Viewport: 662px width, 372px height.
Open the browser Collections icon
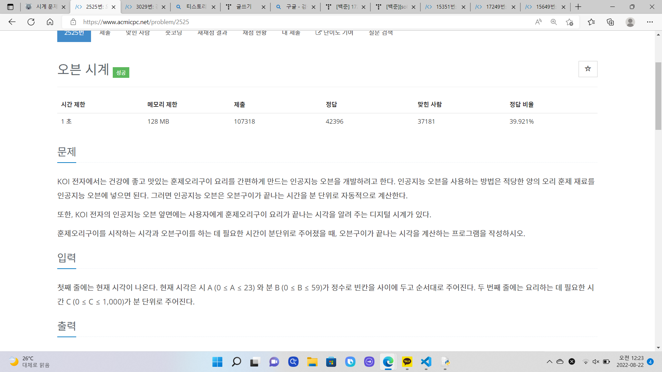pyautogui.click(x=610, y=22)
